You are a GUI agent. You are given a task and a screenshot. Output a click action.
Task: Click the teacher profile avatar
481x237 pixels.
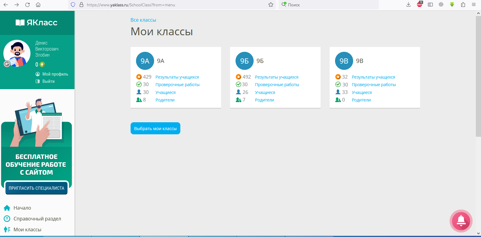tap(17, 53)
